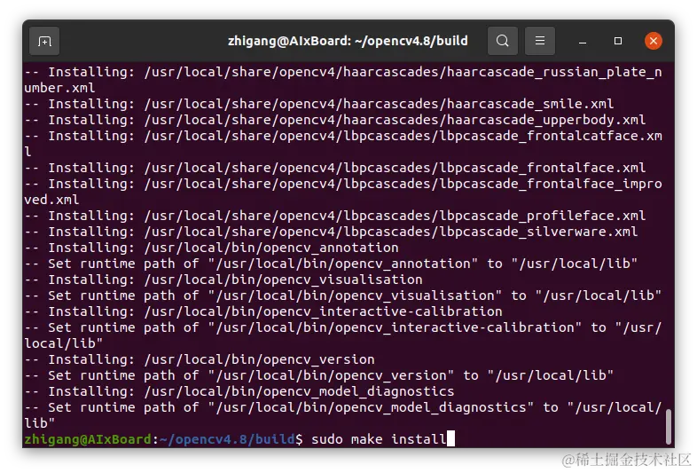Click the lbpcascade_profileface.xml install line
This screenshot has height=473, width=697.
(334, 216)
